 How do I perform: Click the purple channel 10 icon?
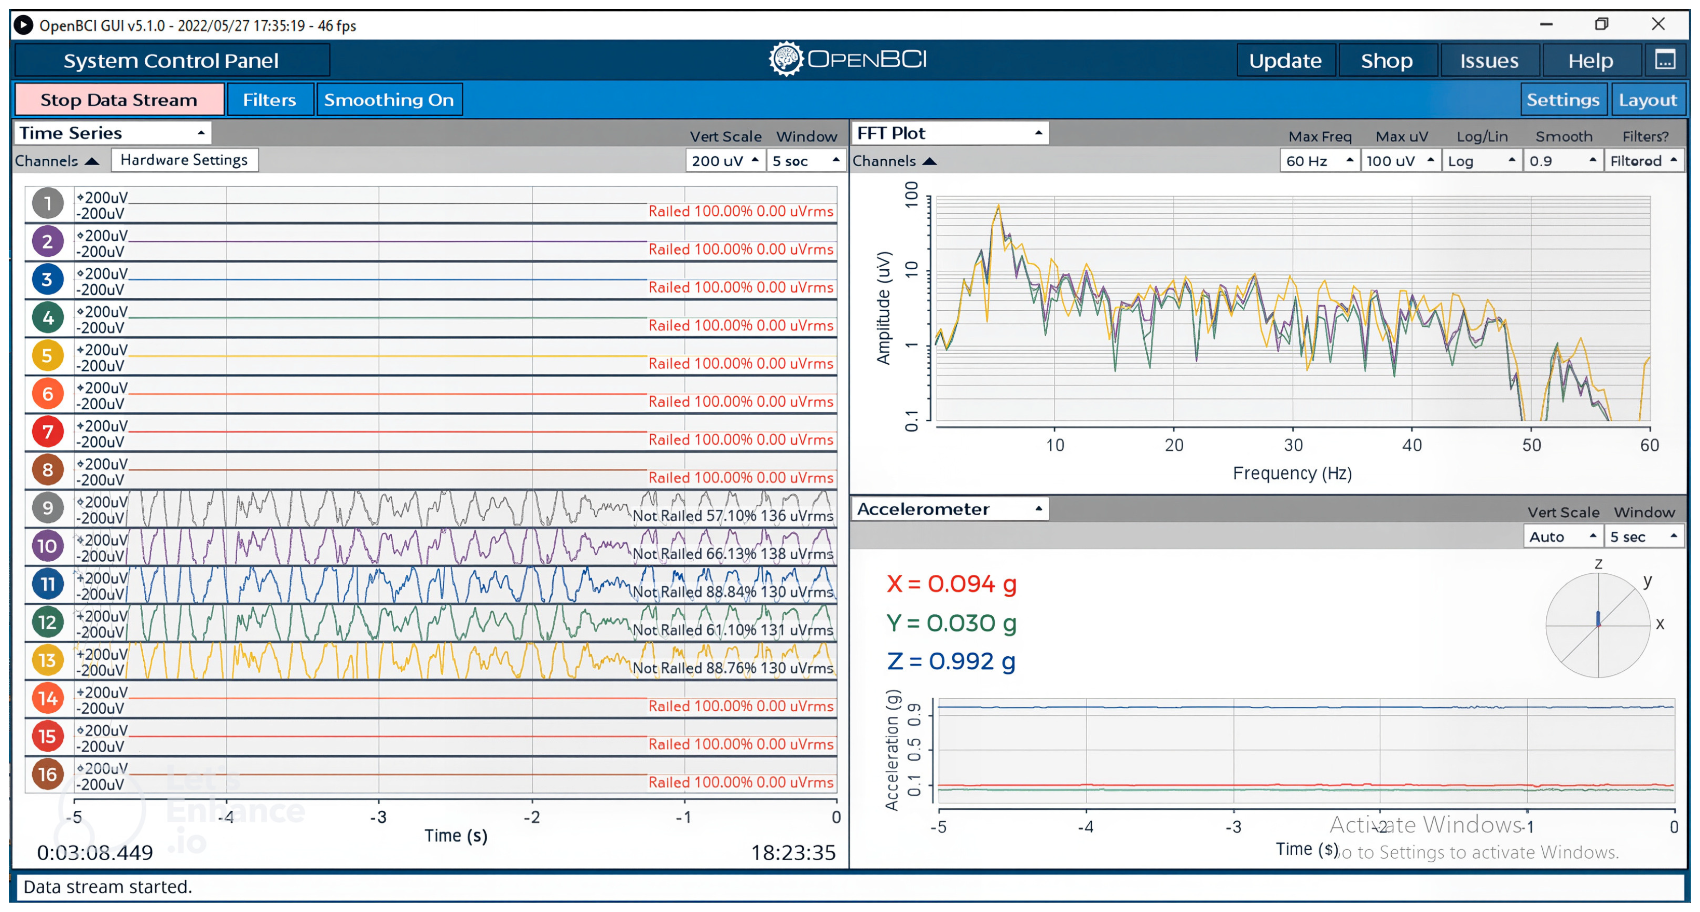(48, 546)
